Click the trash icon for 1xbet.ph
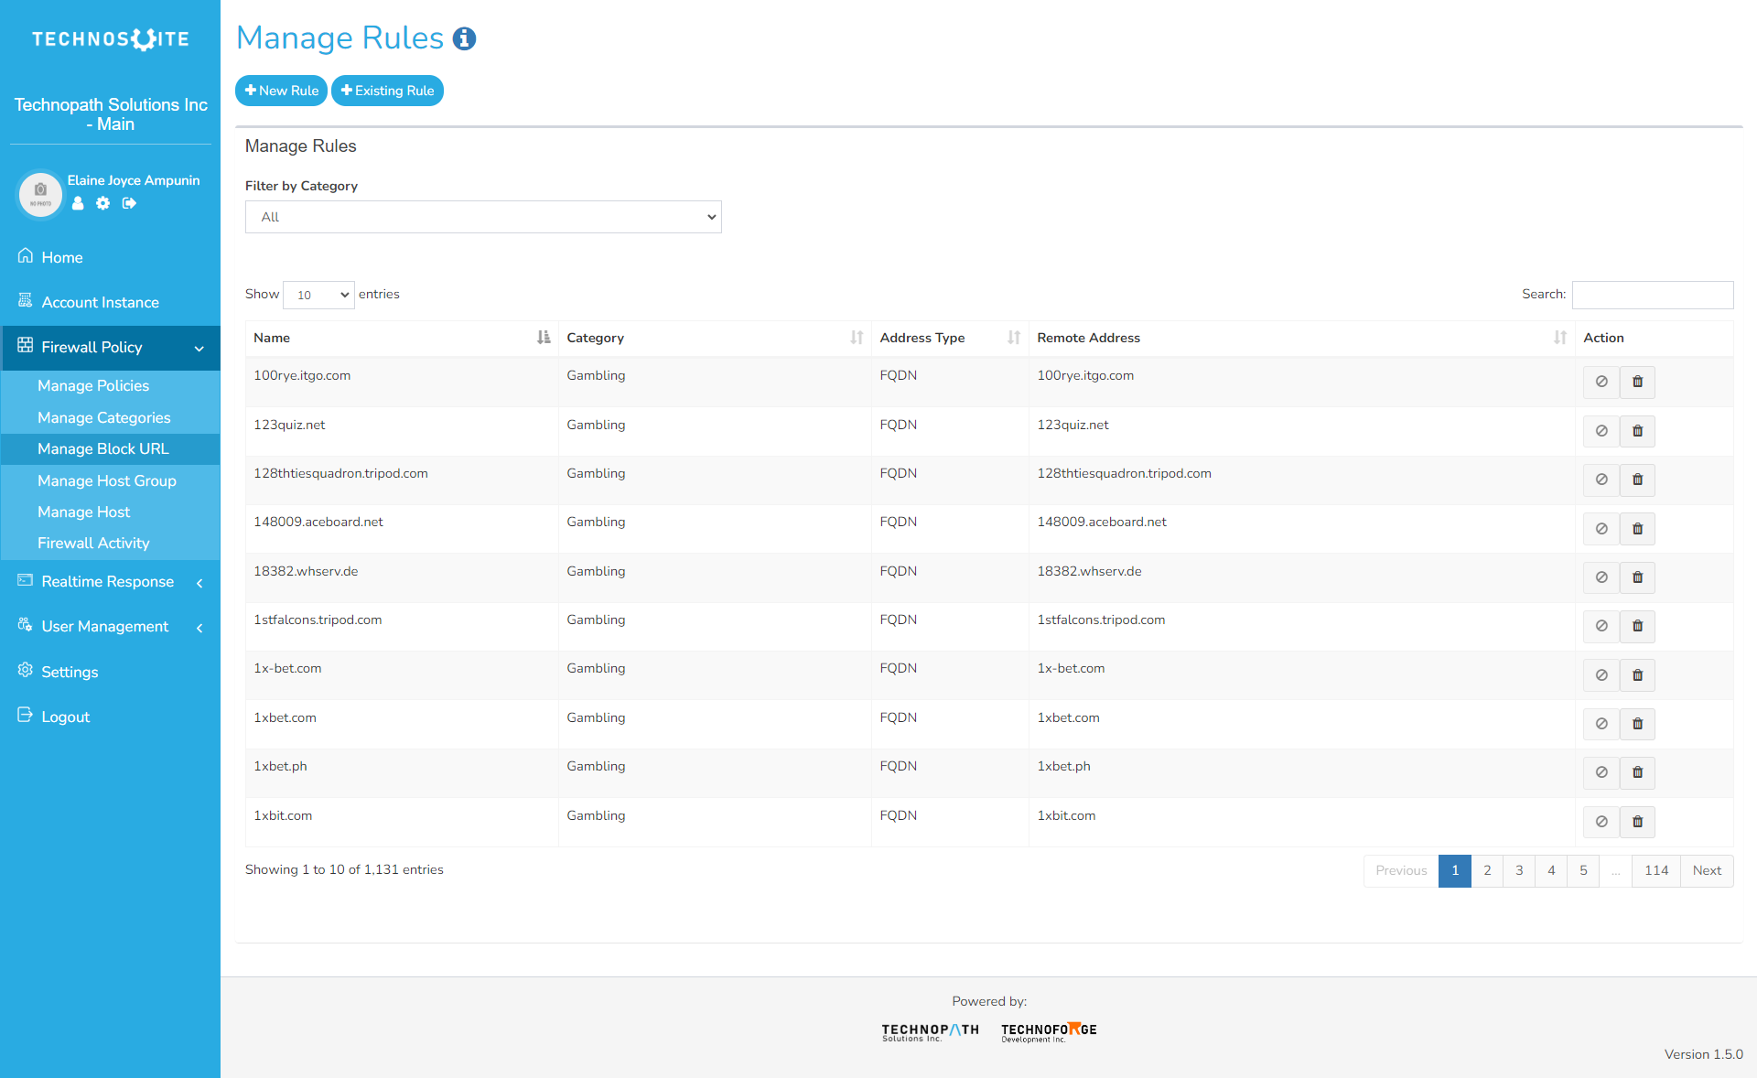This screenshot has height=1078, width=1757. coord(1637,772)
